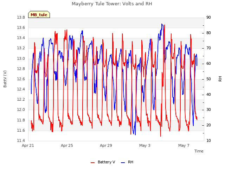Click the 12.4 voltage tick label
This screenshot has width=225, height=169.
[x=21, y=89]
